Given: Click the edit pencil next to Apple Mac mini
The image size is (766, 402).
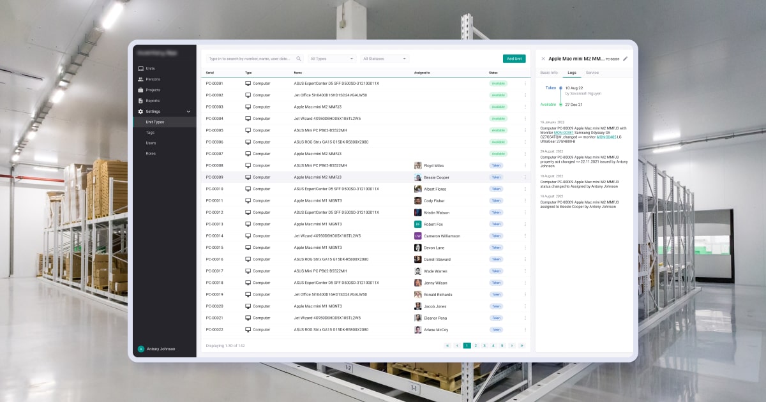Looking at the screenshot, I should coord(626,58).
